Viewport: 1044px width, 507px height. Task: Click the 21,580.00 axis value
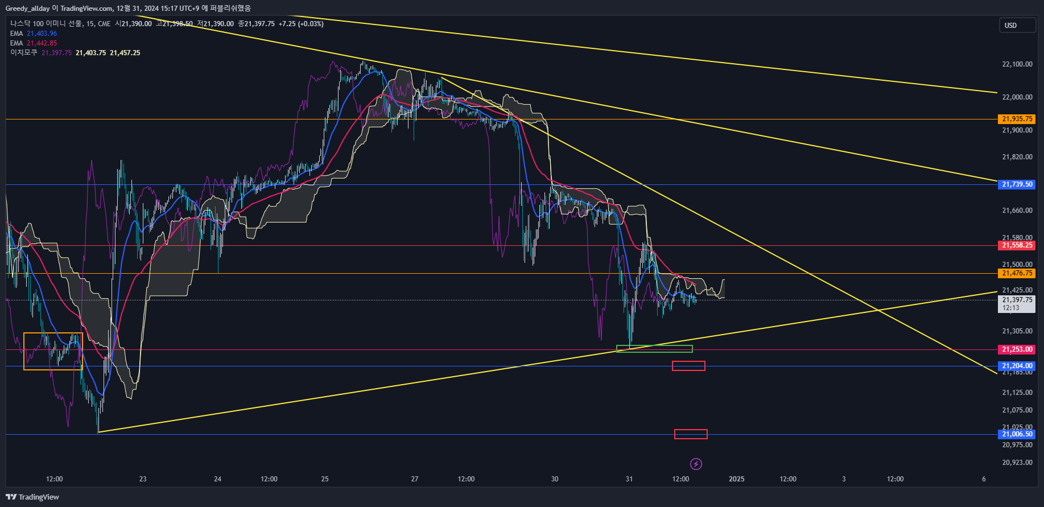(x=1017, y=238)
